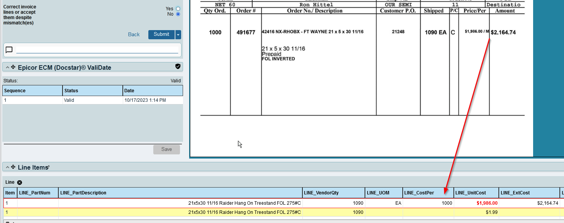Click the red $1,986.00 unit cost value

click(x=487, y=203)
